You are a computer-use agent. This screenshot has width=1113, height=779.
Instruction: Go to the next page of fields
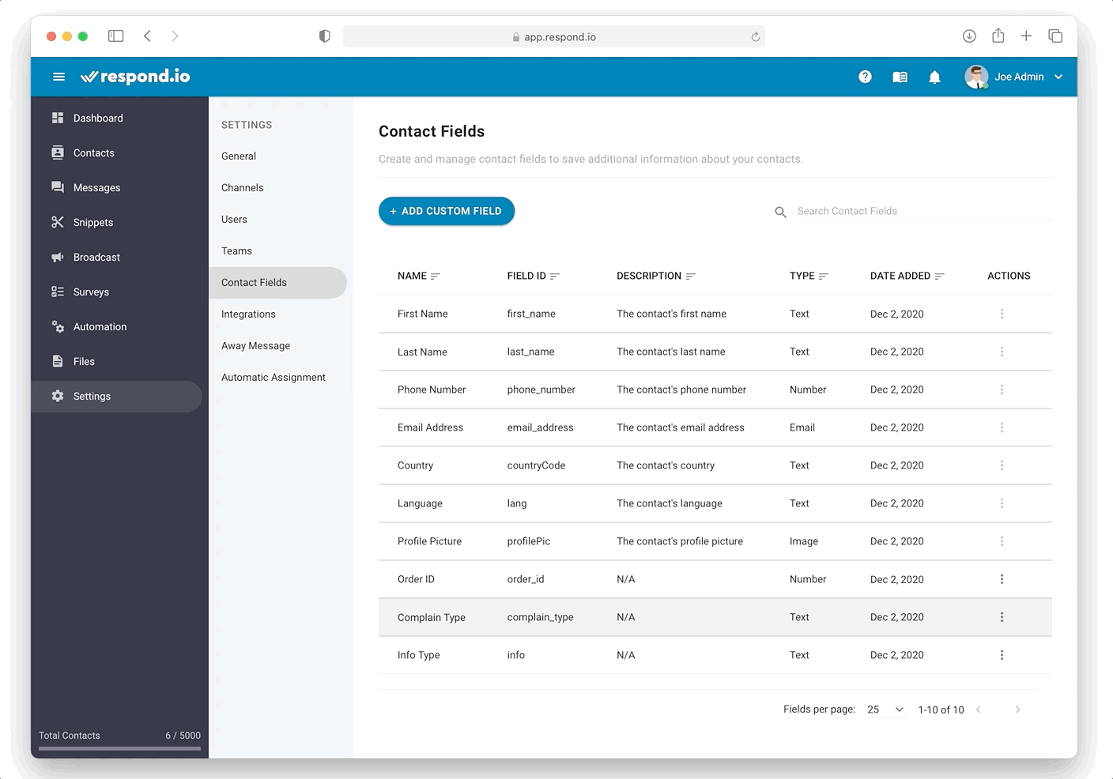tap(1017, 709)
